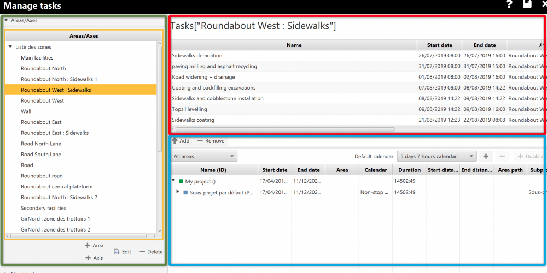Screen dimensions: 547x273
Task: Collapse the Liste des zones tree node
Action: click(10, 47)
